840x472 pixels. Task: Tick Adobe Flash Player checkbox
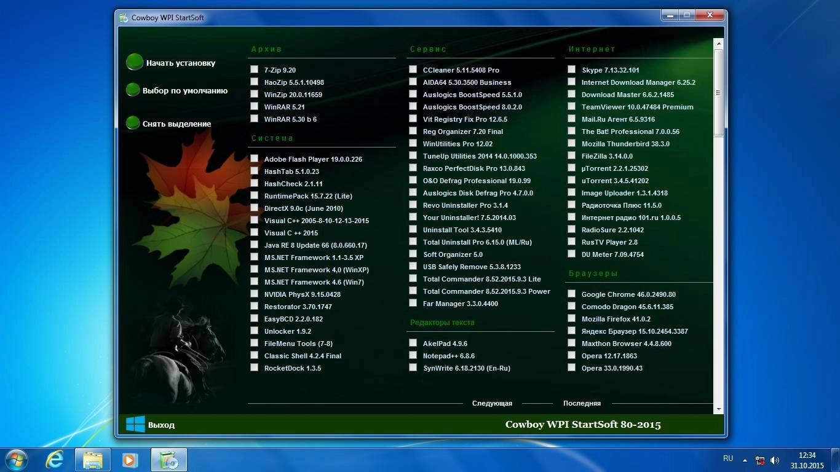[x=255, y=159]
